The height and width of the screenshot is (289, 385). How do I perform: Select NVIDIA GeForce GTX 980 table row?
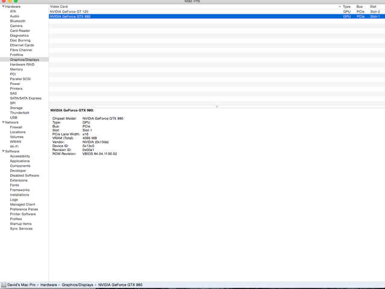click(217, 16)
